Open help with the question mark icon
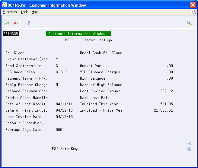The image size is (198, 168). (x=29, y=23)
